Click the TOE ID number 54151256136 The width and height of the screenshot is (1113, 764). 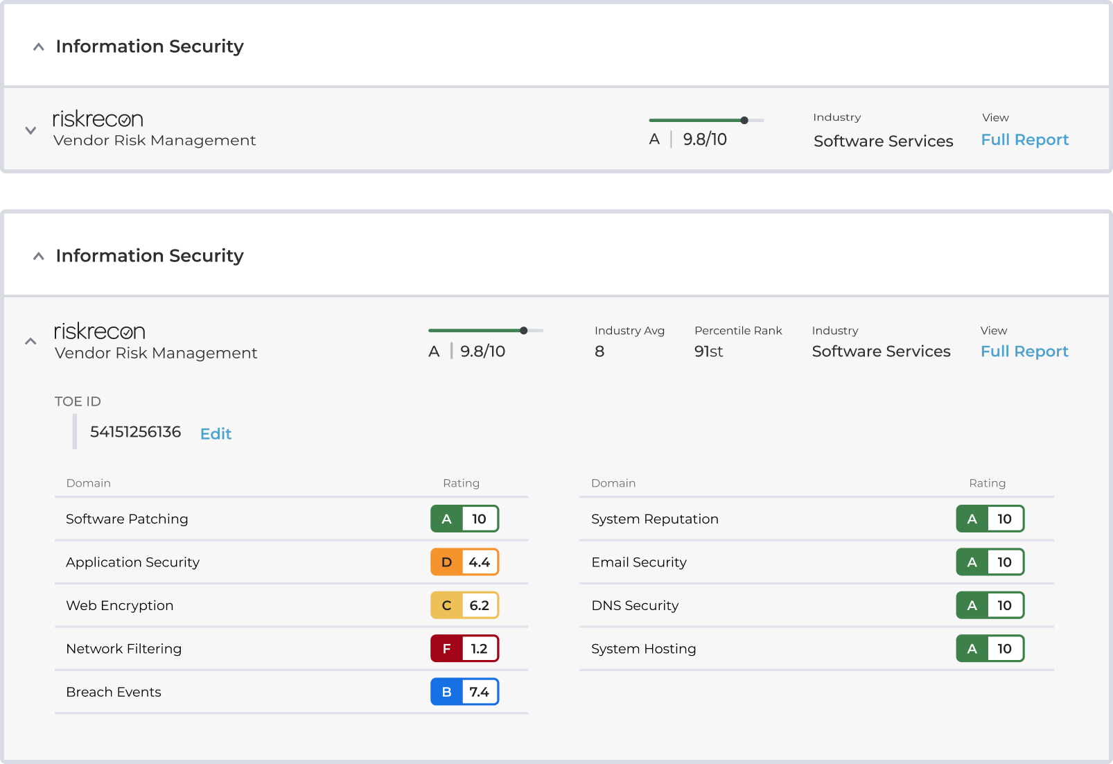point(136,432)
